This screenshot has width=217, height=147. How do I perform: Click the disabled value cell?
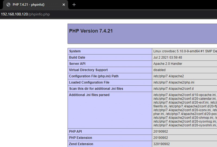[x=184, y=70]
